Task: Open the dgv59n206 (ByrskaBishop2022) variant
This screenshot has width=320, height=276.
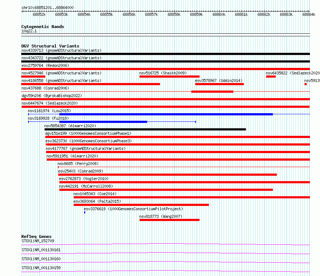Action: coord(52,96)
